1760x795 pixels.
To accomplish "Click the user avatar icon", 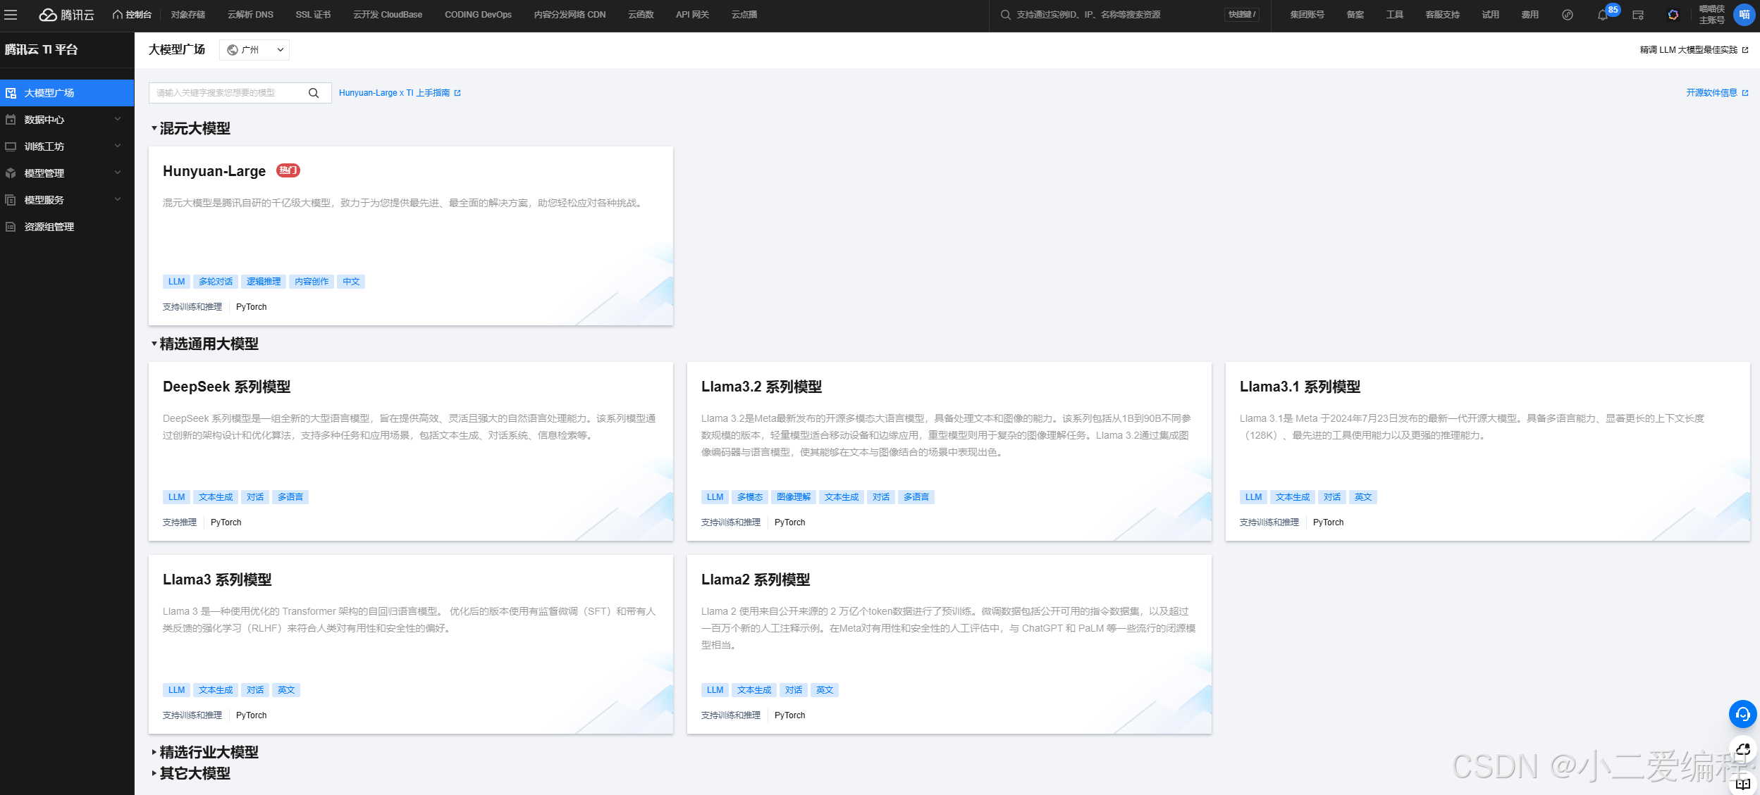I will pyautogui.click(x=1744, y=15).
